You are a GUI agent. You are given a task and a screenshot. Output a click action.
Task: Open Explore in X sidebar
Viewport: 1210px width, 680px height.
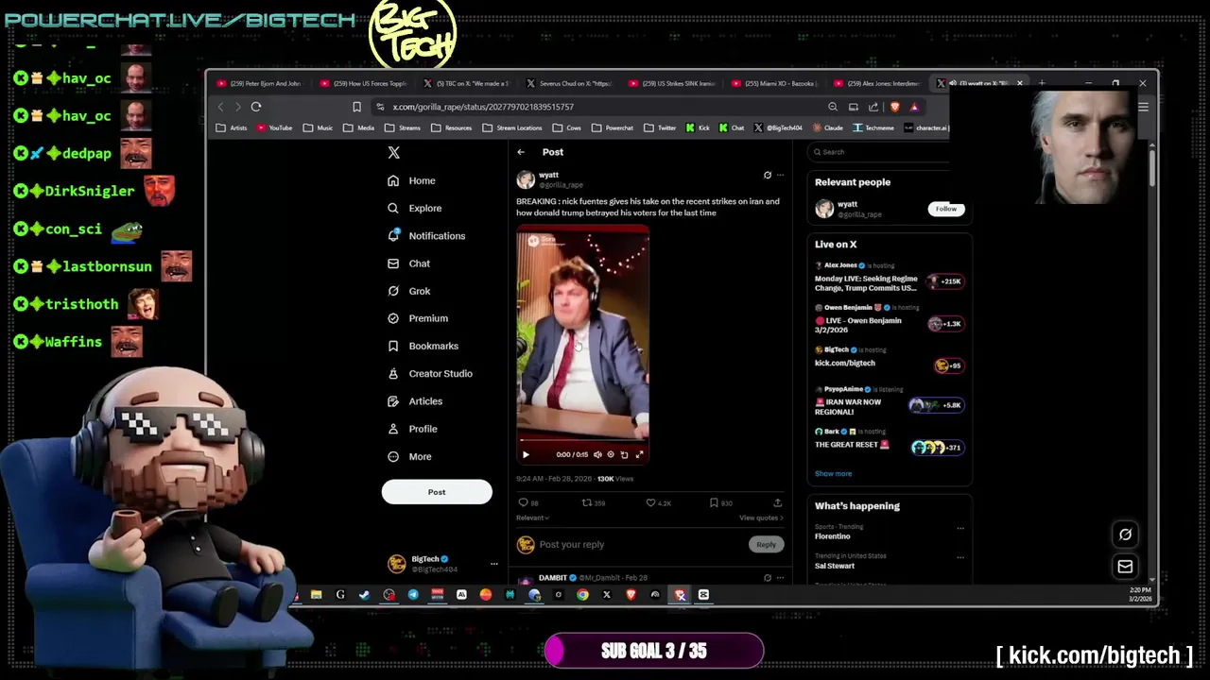(414, 208)
